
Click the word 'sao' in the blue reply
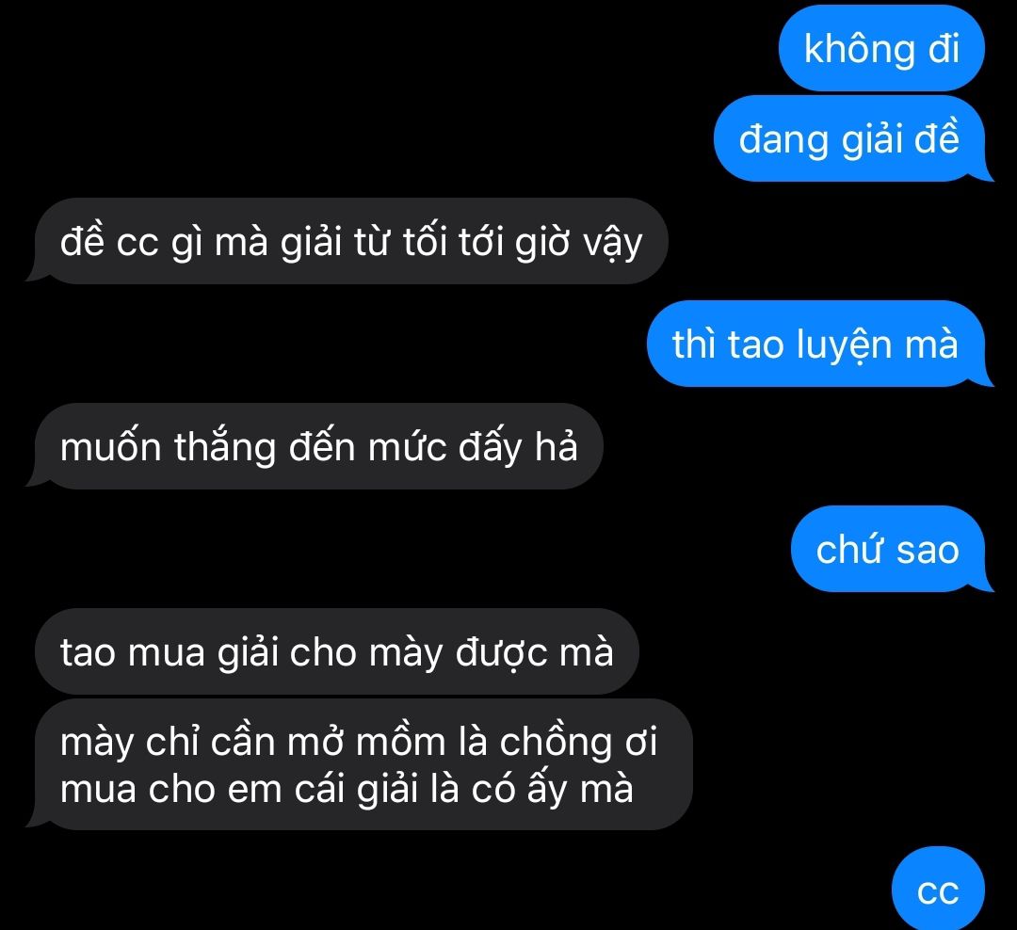tap(928, 551)
